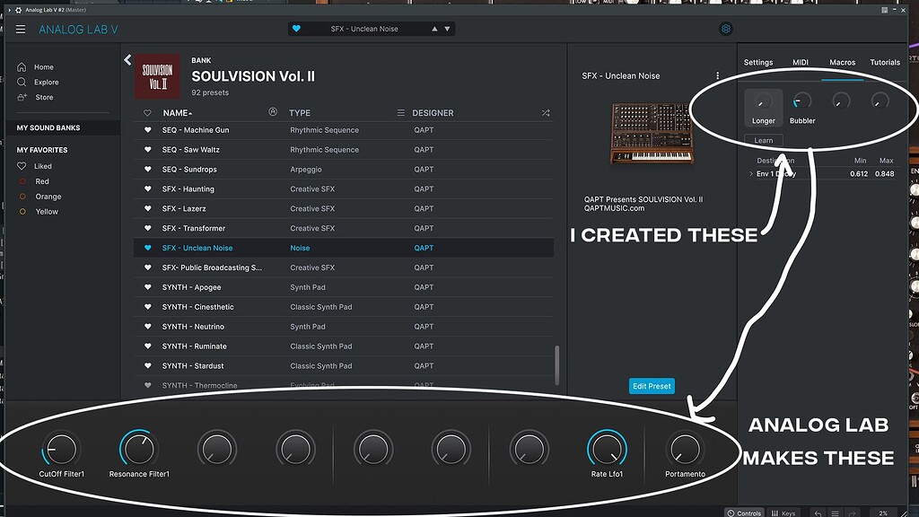Image resolution: width=919 pixels, height=517 pixels.
Task: Go to next preset with down arrow
Action: 447,29
